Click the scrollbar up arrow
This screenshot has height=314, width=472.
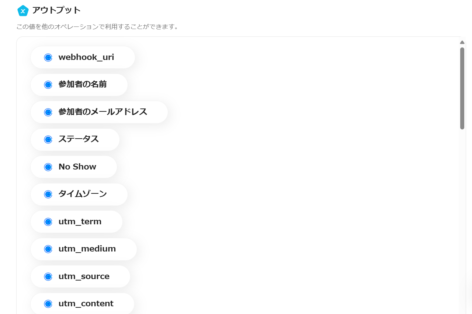tap(462, 42)
